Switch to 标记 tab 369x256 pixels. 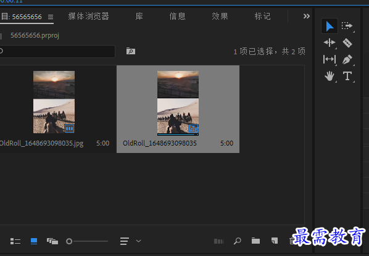[262, 16]
